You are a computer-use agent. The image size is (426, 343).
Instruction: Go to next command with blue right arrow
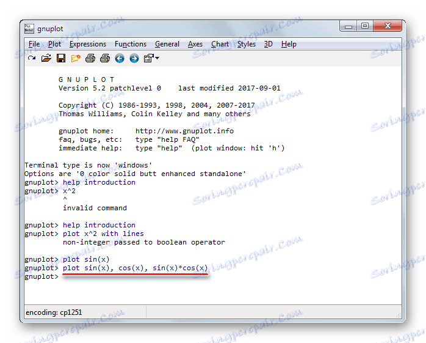click(134, 58)
